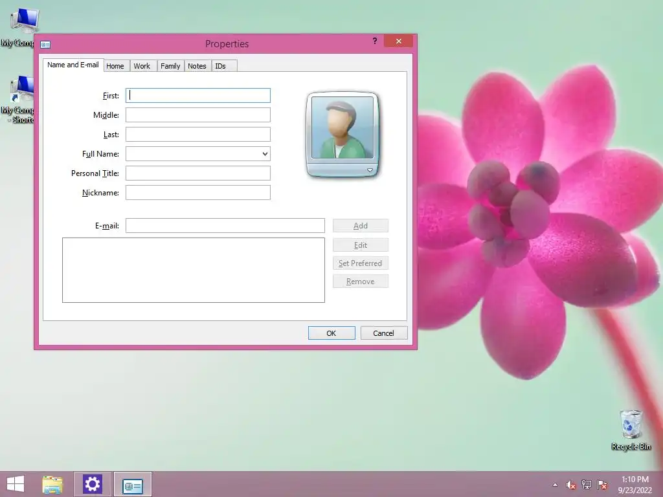Show hidden system tray icons
Screen dimensions: 663x497
point(555,485)
